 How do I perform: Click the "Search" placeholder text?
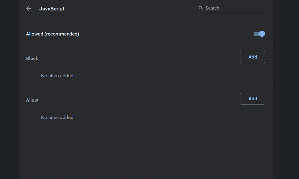(x=212, y=8)
